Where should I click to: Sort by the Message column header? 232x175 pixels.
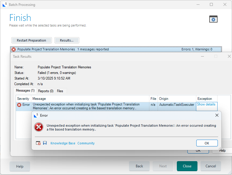pos(90,99)
